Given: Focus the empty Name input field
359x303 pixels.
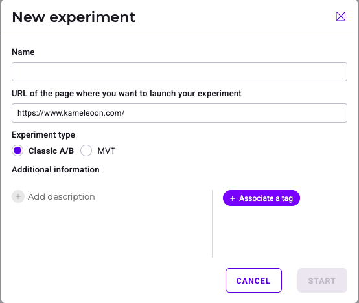Looking at the screenshot, I should point(179,72).
